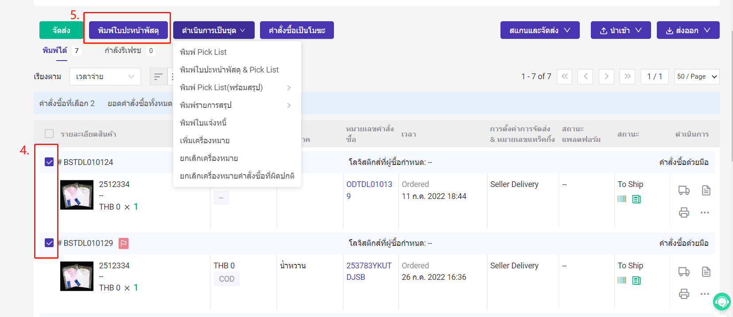Click truck icon for order BSTDL010124

684,191
